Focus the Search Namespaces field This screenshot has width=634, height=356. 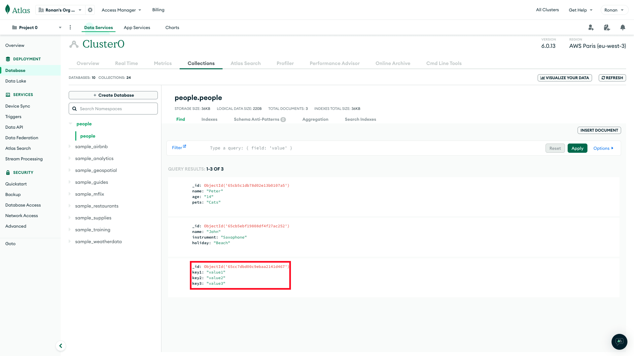pos(113,109)
